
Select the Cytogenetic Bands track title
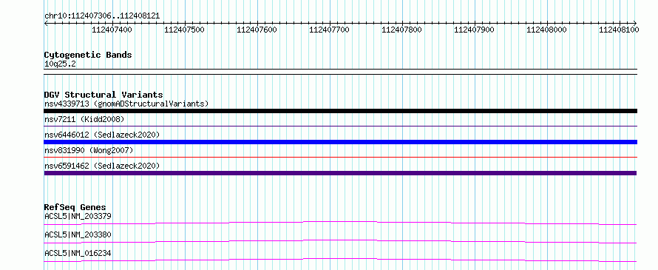[88, 55]
